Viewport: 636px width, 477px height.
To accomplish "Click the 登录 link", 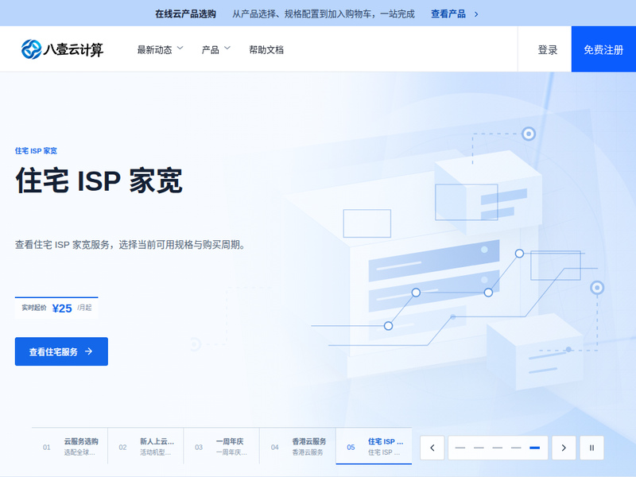I will coord(548,49).
